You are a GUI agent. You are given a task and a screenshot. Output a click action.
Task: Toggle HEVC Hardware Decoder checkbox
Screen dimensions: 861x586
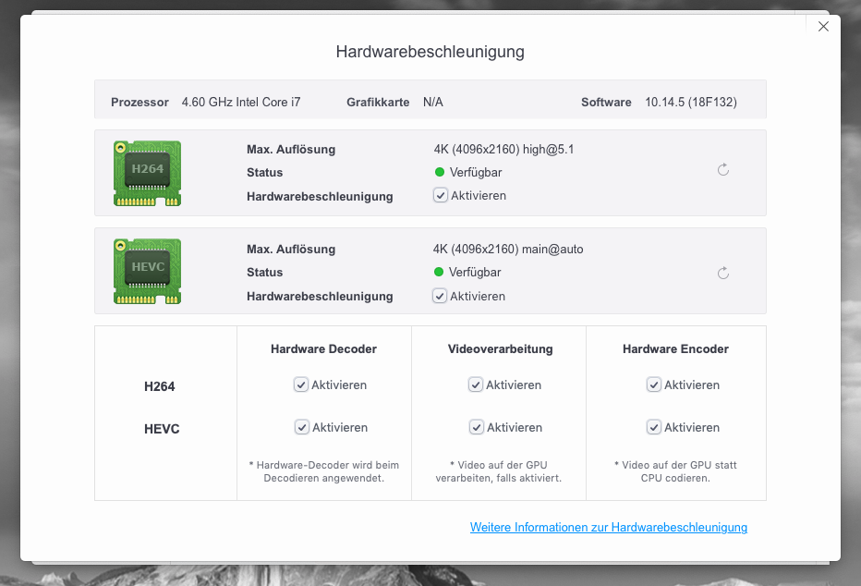click(302, 427)
